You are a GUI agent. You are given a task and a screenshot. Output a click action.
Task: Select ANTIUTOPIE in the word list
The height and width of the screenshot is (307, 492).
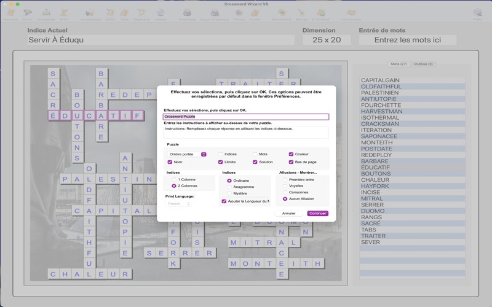[x=412, y=99]
